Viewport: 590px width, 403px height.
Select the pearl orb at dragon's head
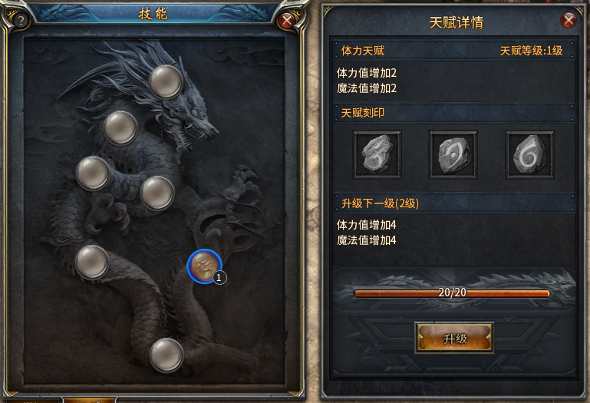pos(166,81)
